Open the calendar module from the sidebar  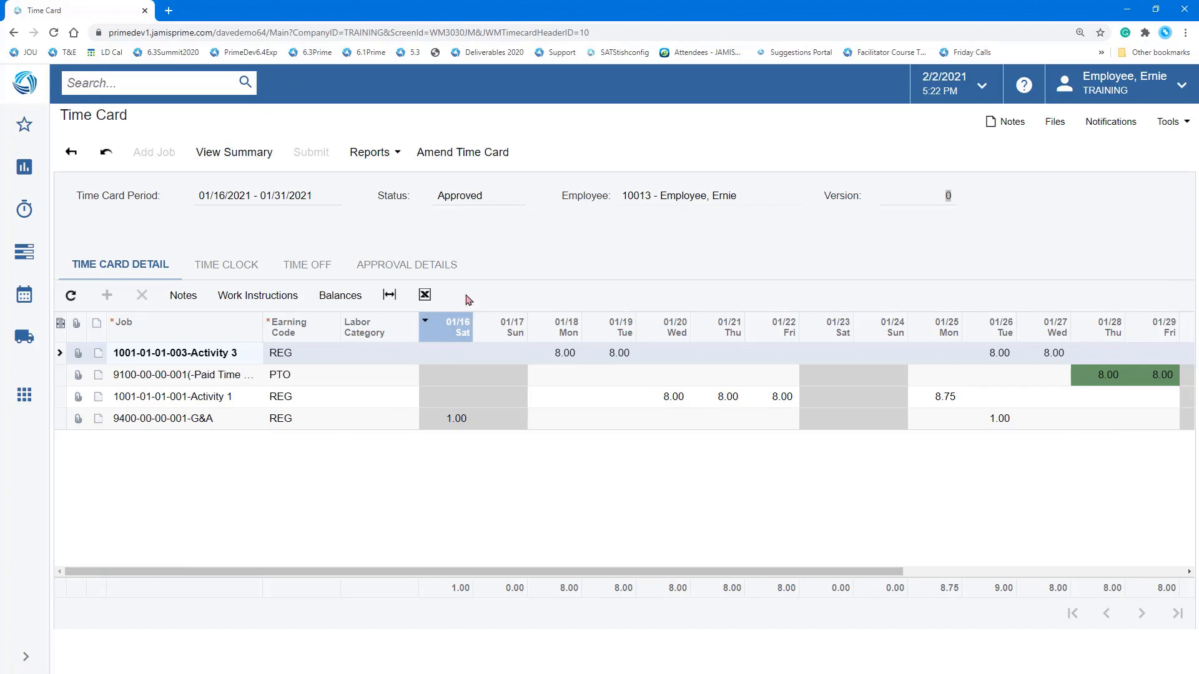click(24, 294)
